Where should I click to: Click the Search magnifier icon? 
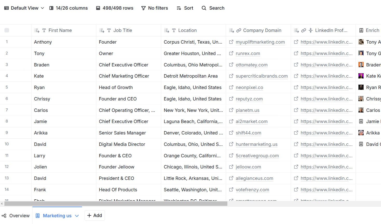(204, 8)
